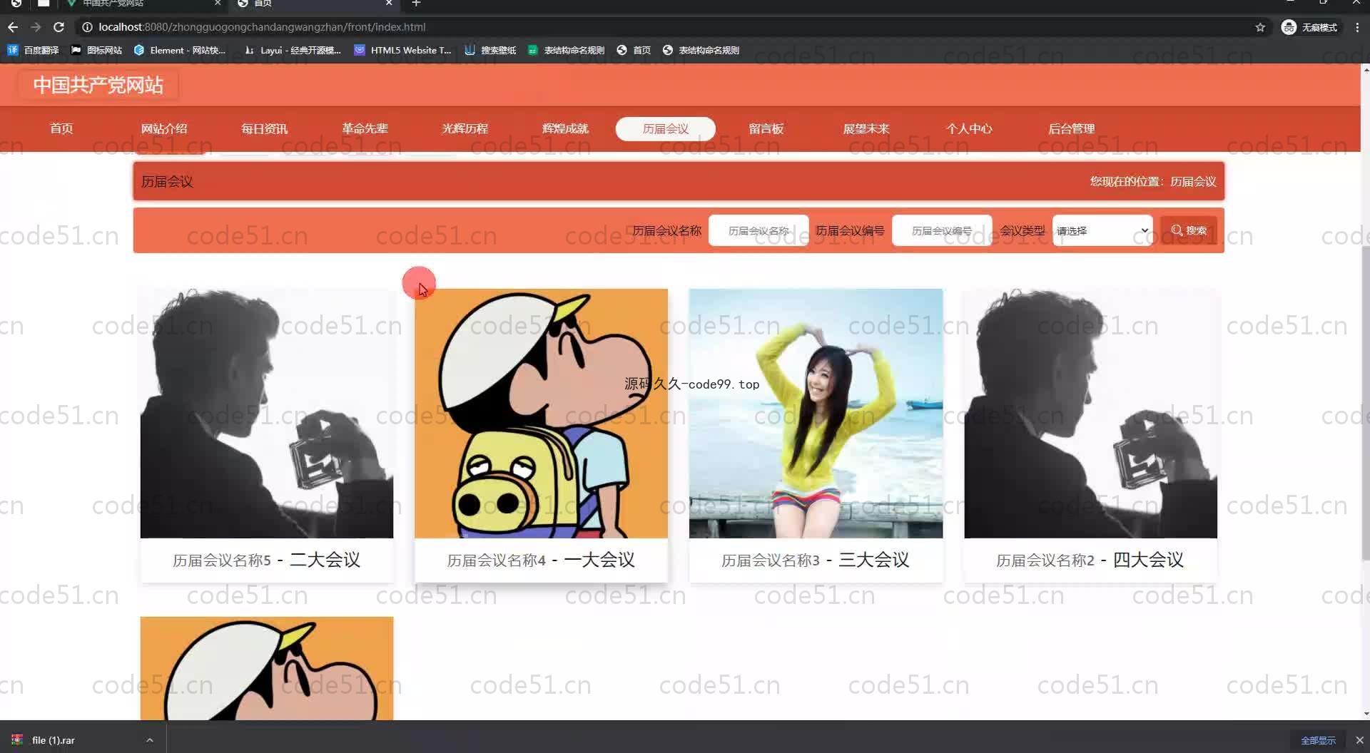Click the 您现在的位置 历届会议 breadcrumb
This screenshot has width=1370, height=753.
tap(1153, 182)
